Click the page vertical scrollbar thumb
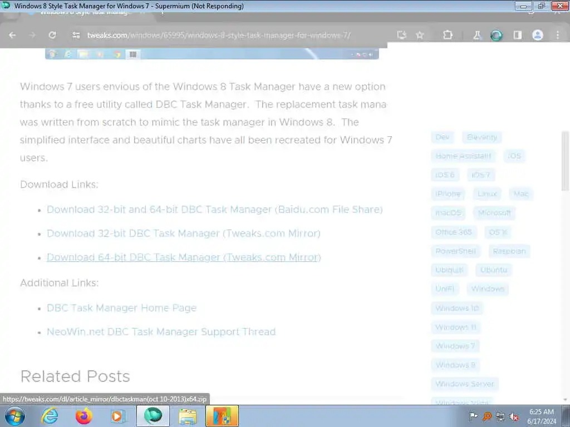The height and width of the screenshot is (427, 570). (x=565, y=161)
